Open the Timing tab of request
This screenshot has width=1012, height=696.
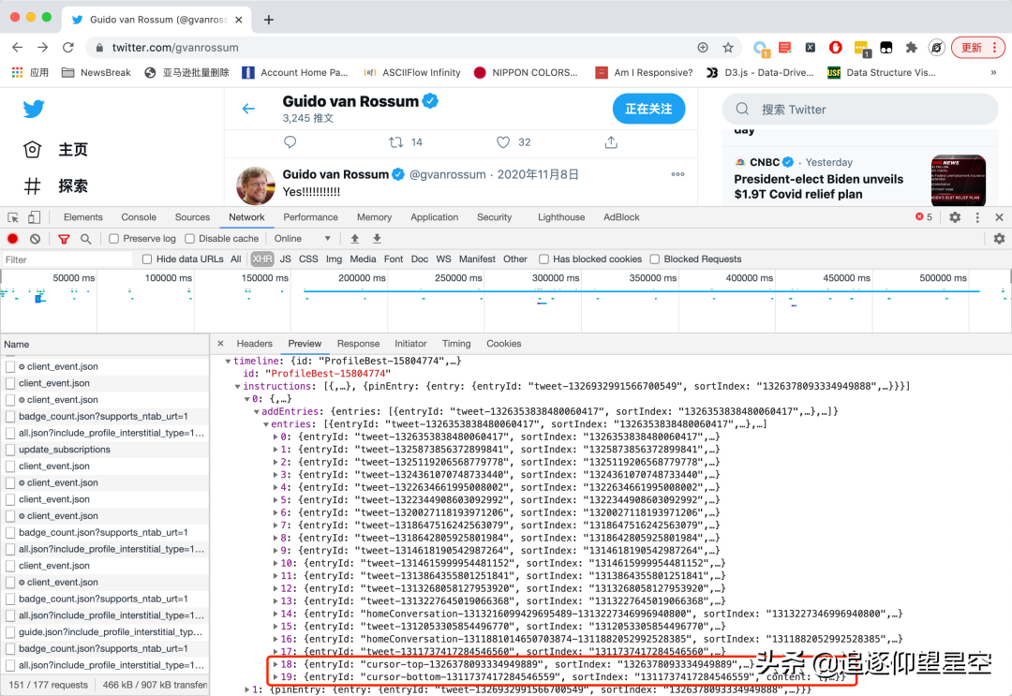coord(456,344)
